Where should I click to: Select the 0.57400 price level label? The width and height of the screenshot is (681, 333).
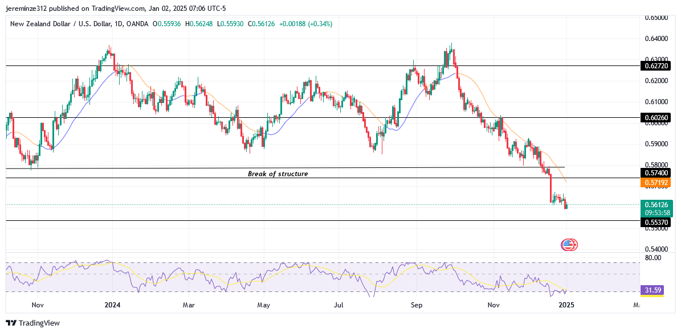(655, 173)
